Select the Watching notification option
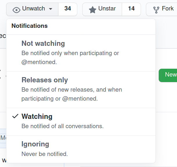The height and width of the screenshot is (167, 177). (81, 122)
